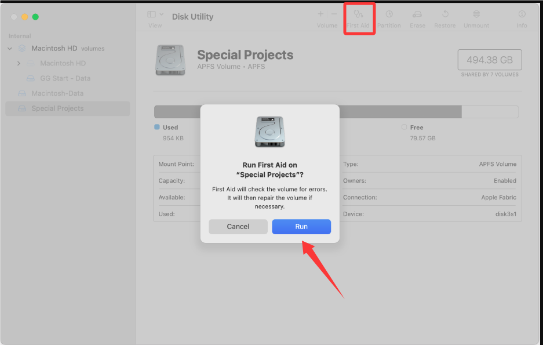
Task: Click the 494.38 GB capacity box
Action: click(490, 60)
